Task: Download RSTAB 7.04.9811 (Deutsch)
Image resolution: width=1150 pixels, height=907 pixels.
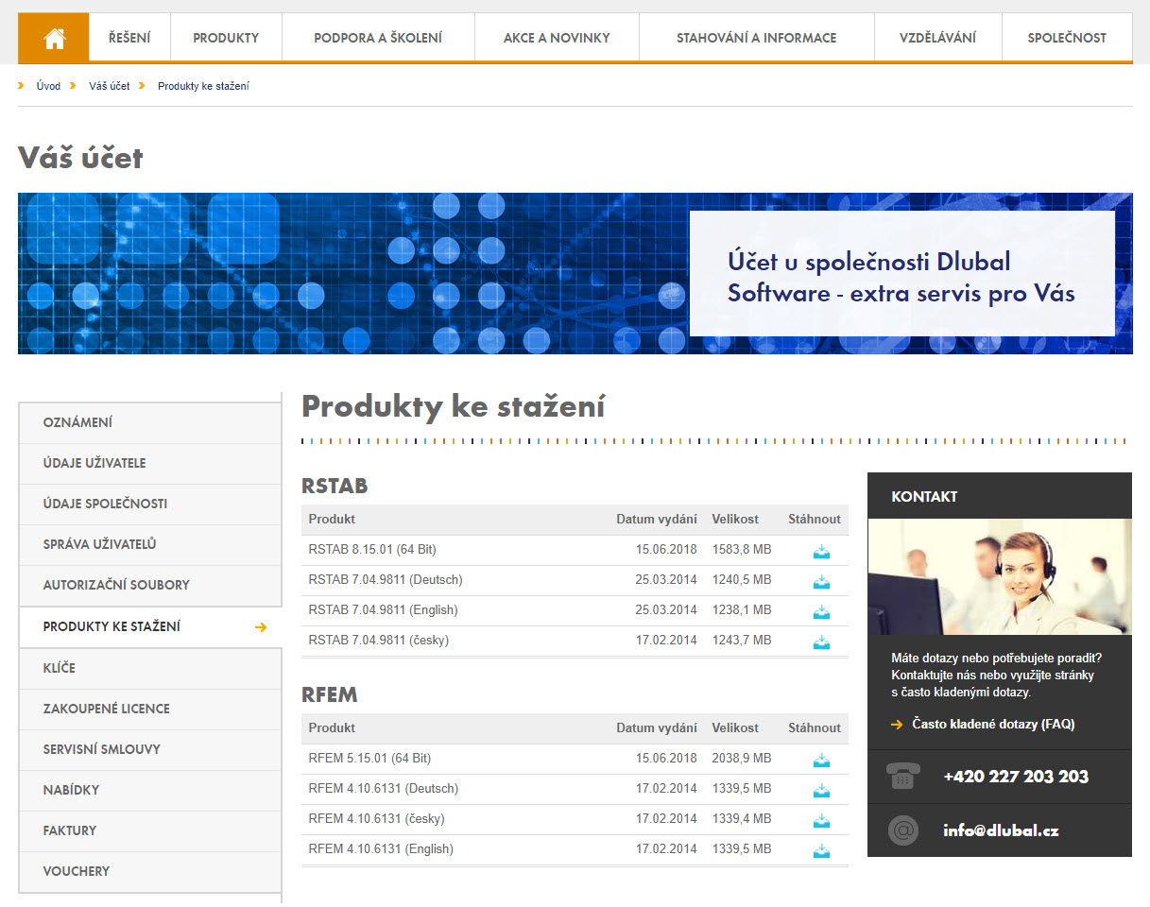Action: point(821,582)
